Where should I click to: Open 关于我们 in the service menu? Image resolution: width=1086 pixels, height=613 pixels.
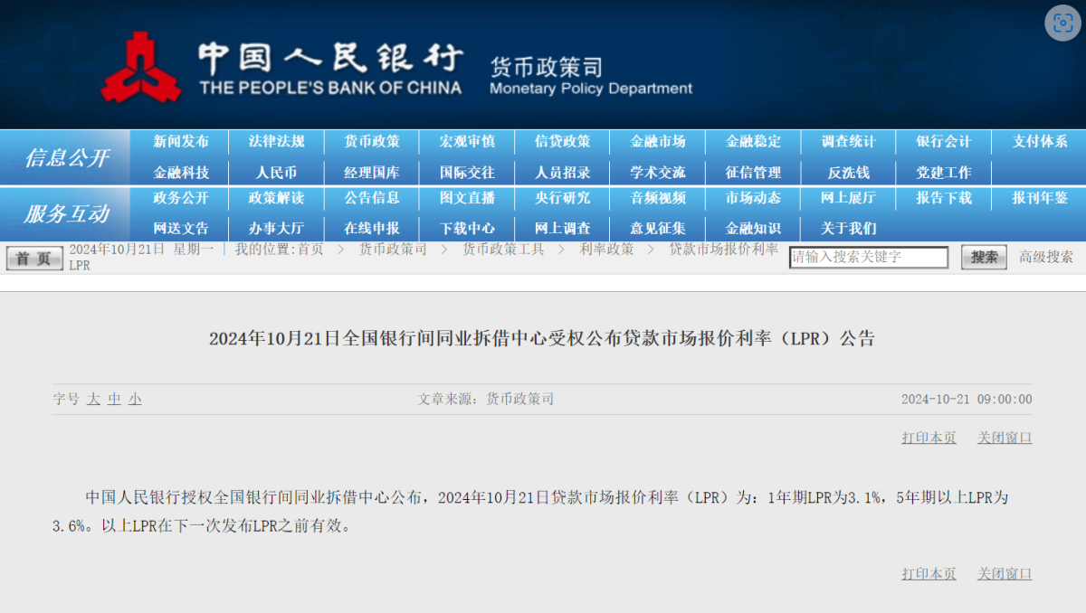click(849, 229)
